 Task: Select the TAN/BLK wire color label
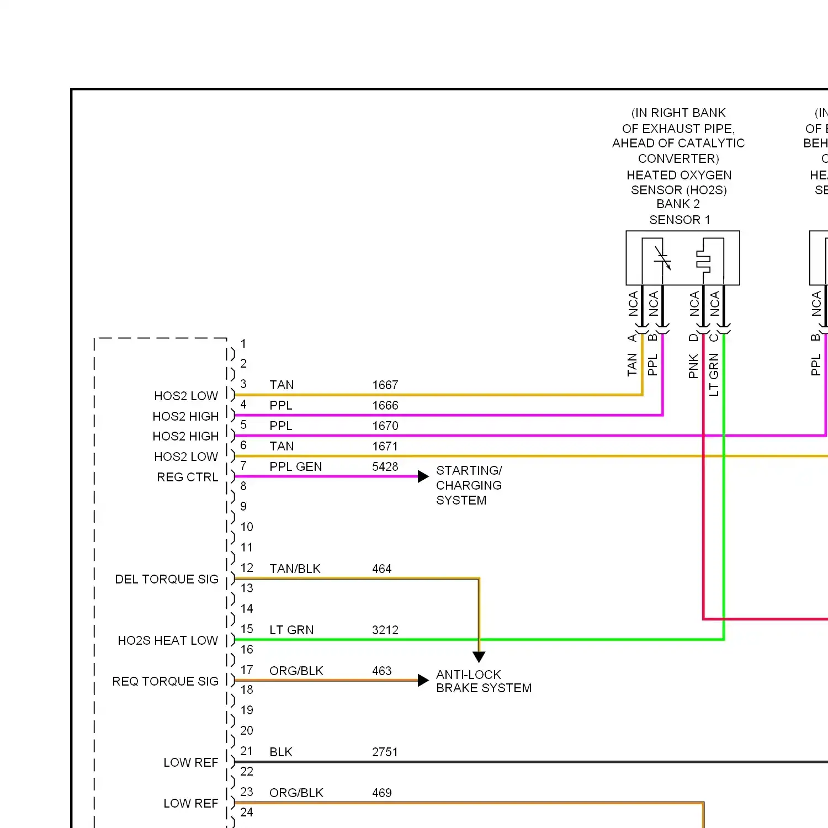click(x=295, y=569)
